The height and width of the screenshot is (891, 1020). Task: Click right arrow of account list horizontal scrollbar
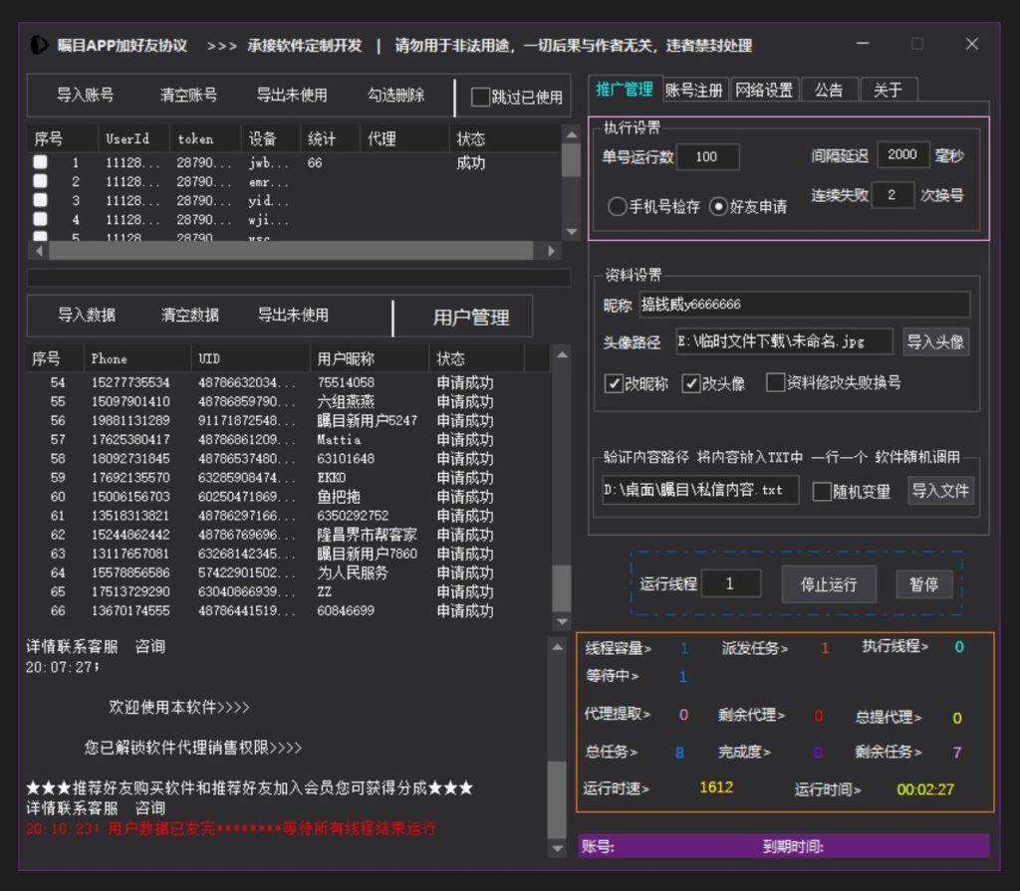click(553, 252)
